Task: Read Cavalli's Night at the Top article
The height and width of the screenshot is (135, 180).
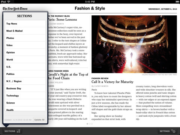Action: [x=68, y=76]
